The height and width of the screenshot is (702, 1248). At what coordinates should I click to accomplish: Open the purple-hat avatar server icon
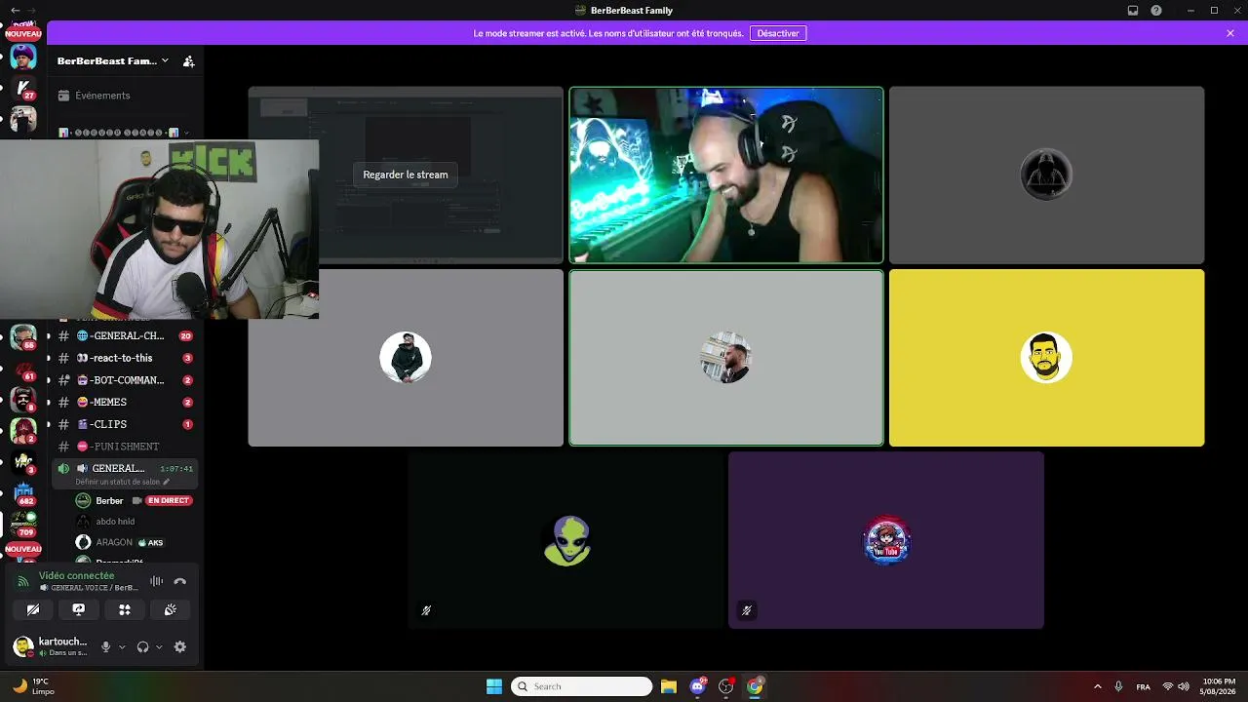click(x=23, y=57)
